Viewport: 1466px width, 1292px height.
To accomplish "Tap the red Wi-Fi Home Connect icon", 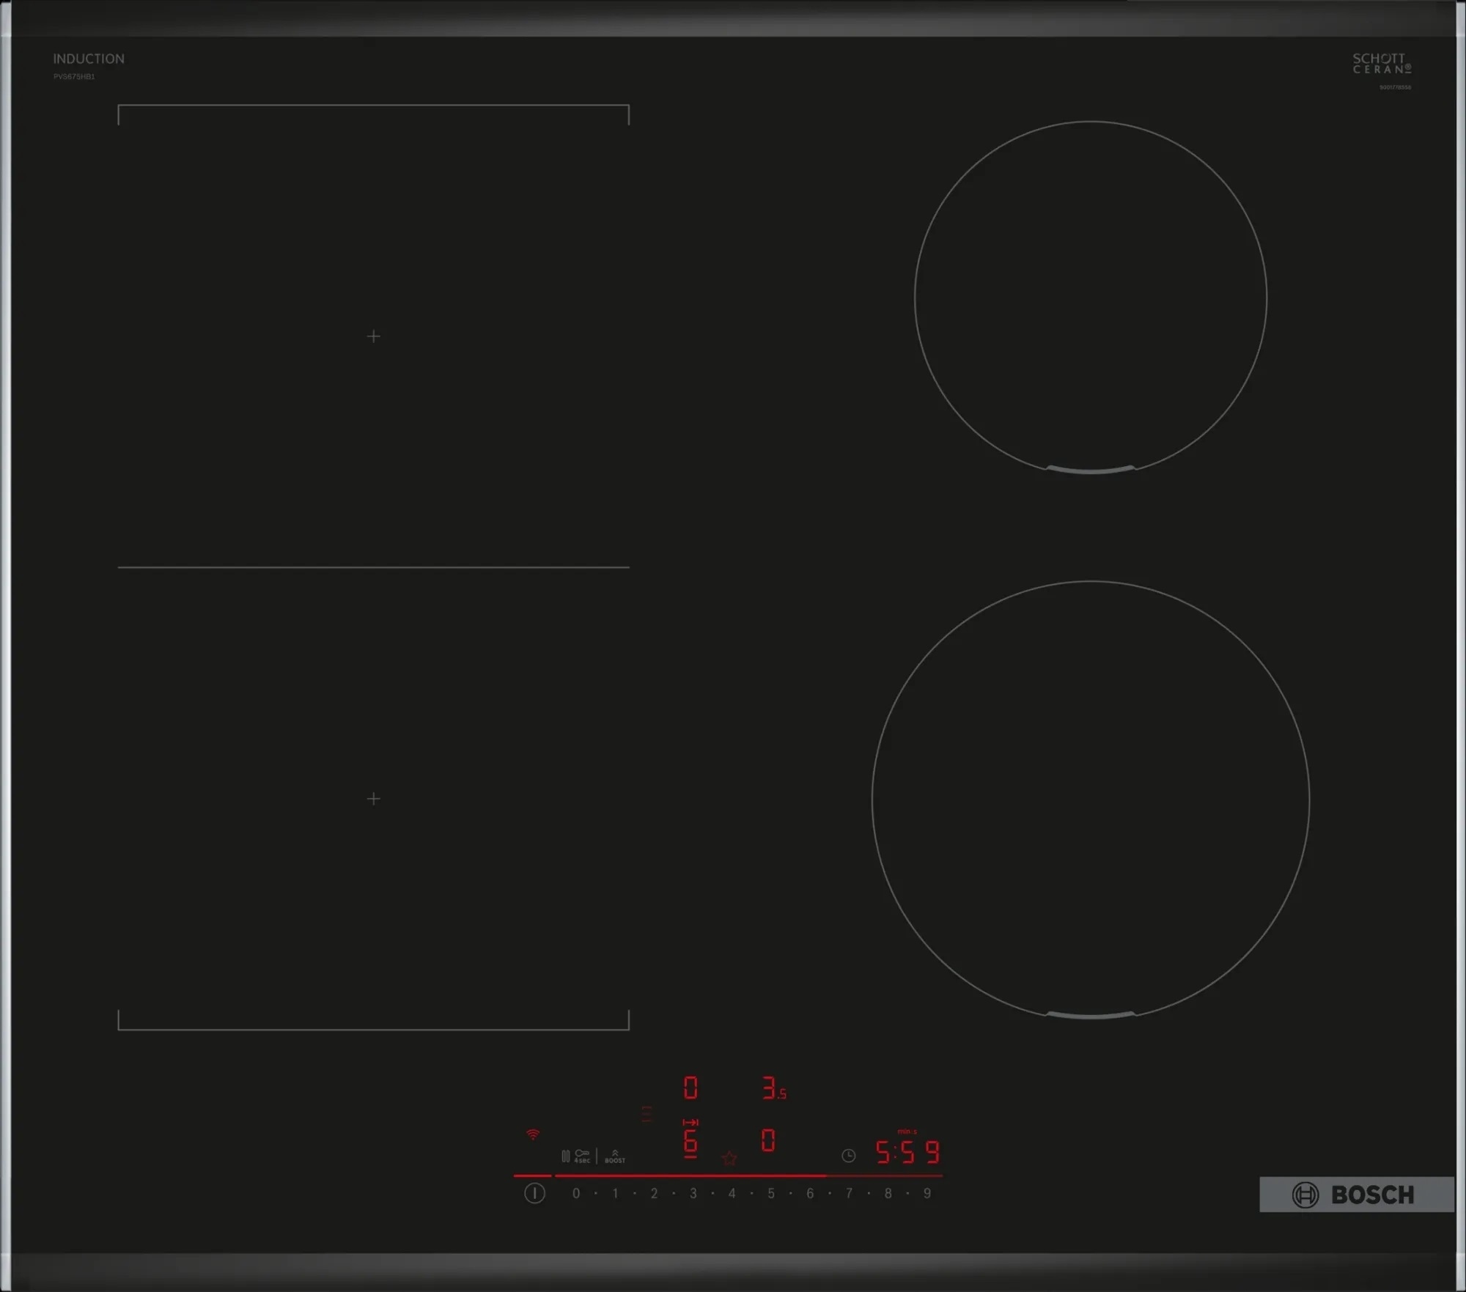I will 533,1134.
